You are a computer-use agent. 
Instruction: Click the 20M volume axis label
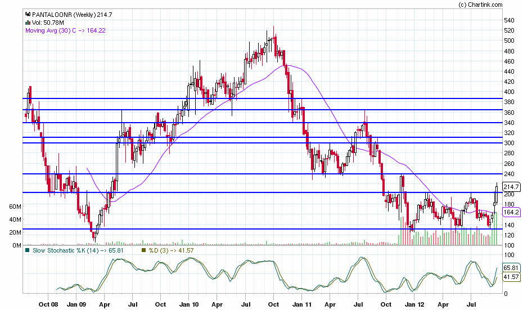15,232
